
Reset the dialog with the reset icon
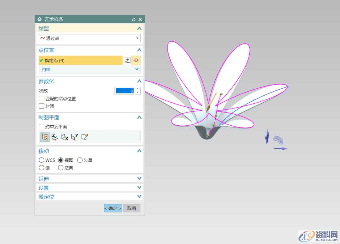tap(133, 20)
